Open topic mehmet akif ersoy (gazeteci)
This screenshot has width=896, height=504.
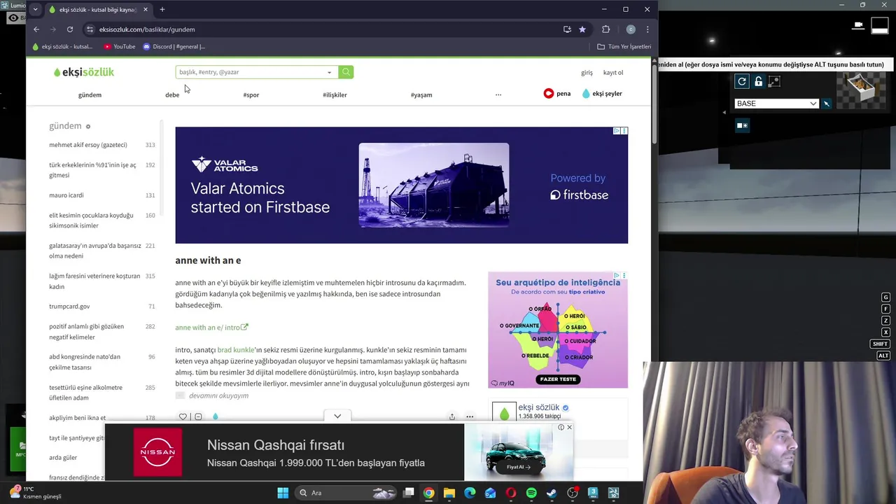click(x=88, y=145)
